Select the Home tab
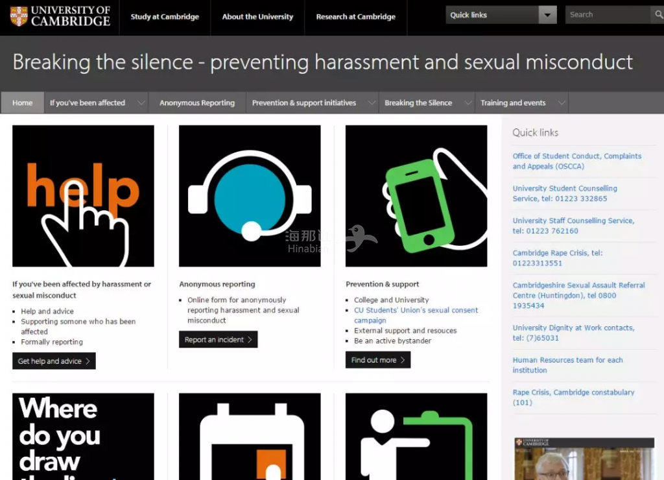Viewport: 664px width, 480px height. pos(23,103)
